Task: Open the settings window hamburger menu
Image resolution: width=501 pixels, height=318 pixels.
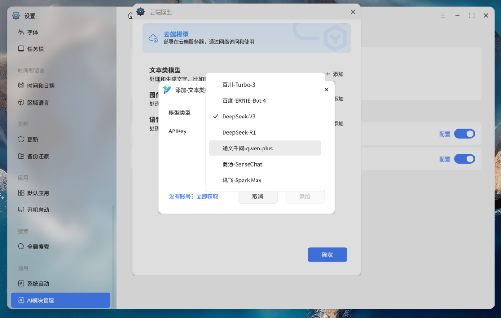Action: click(x=443, y=16)
